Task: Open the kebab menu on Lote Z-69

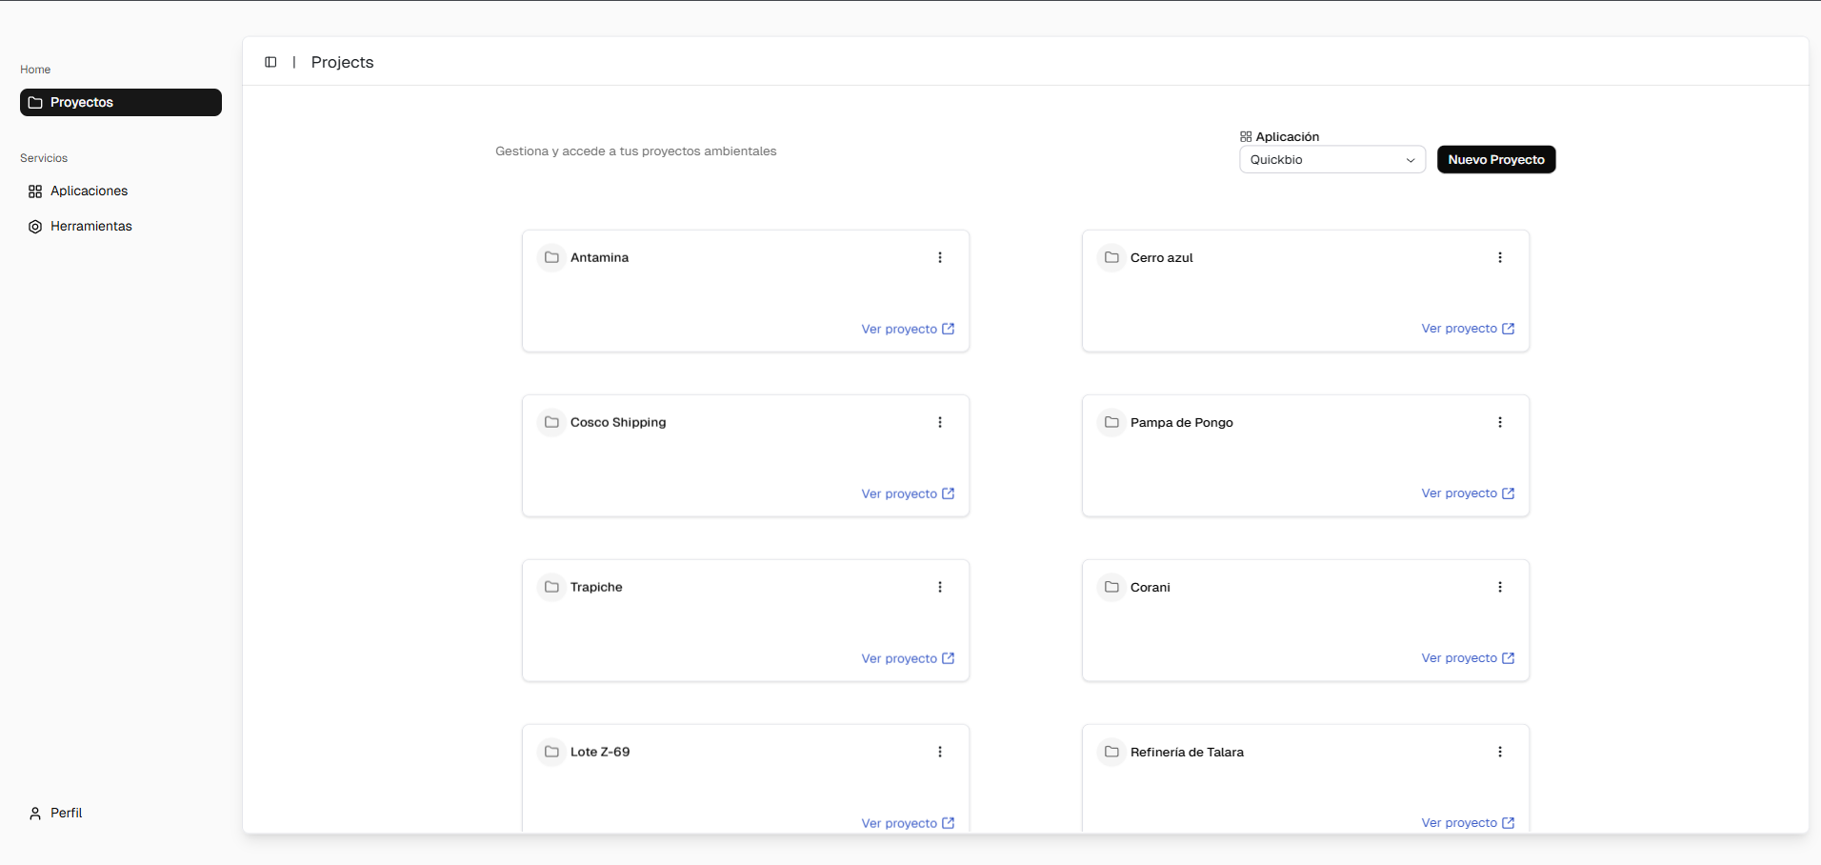Action: 941,752
